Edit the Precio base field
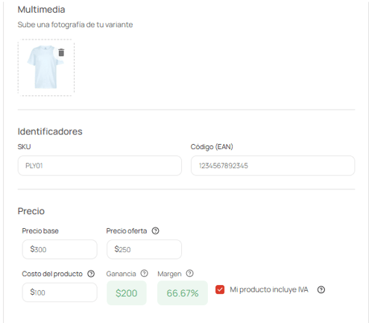Screen dimensions: 369x323 point(60,249)
